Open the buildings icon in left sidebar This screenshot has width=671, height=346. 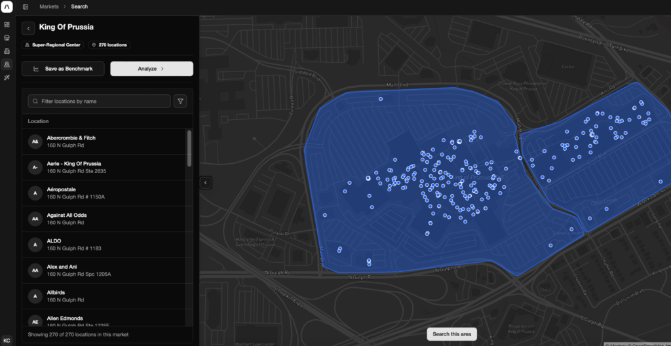click(x=7, y=51)
